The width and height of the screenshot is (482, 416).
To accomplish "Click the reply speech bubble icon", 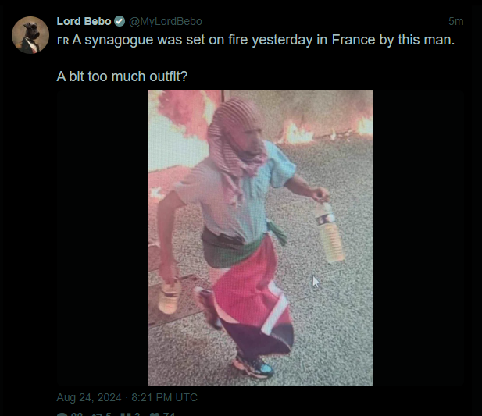I will (62, 414).
